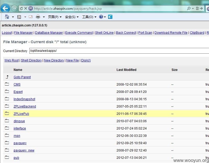
Task: Open the interface directory link
Action: click(x=20, y=128)
